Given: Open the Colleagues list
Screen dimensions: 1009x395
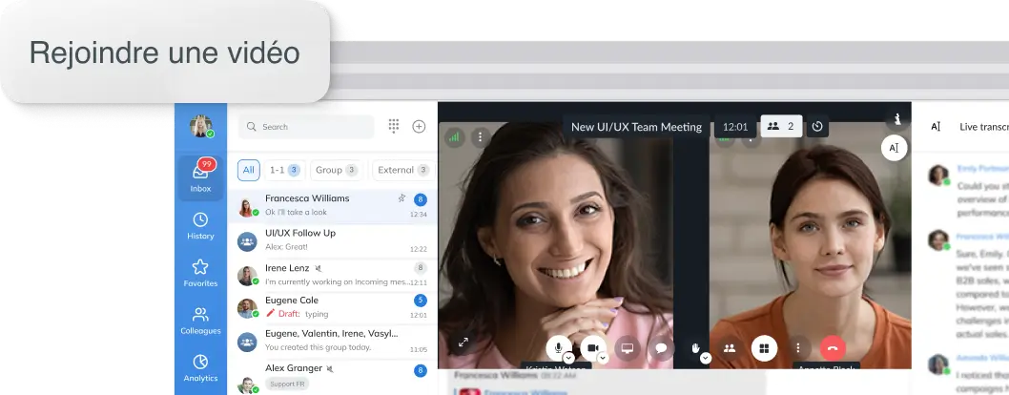Looking at the screenshot, I should click(x=200, y=321).
